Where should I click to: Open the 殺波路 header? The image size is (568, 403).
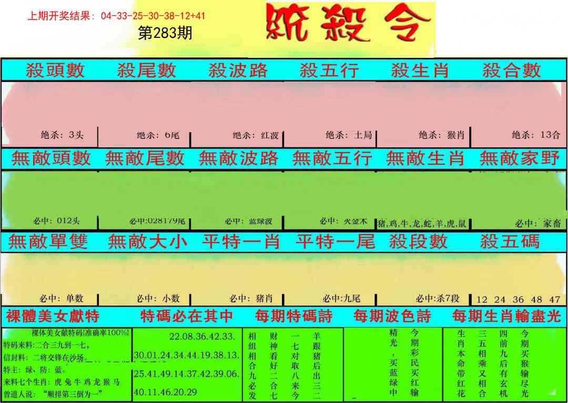[x=238, y=70]
